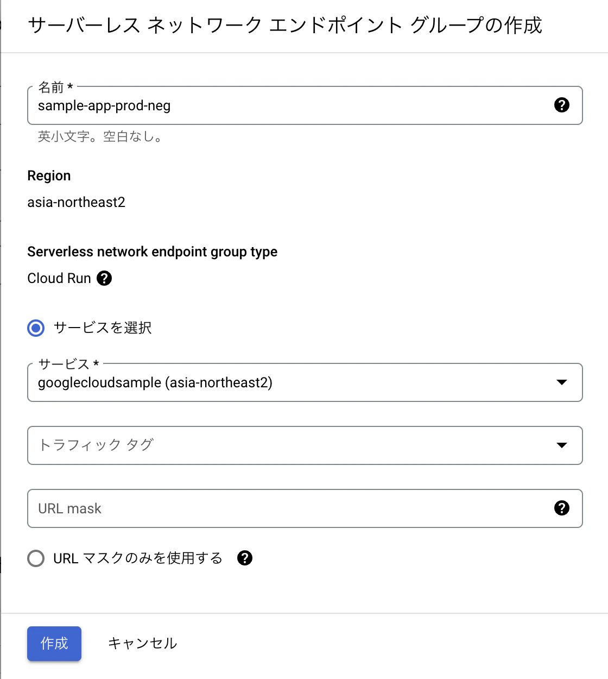Screen dimensions: 608x679
Task: Show the question mark tooltip in URL mask box
Action: (x=562, y=508)
